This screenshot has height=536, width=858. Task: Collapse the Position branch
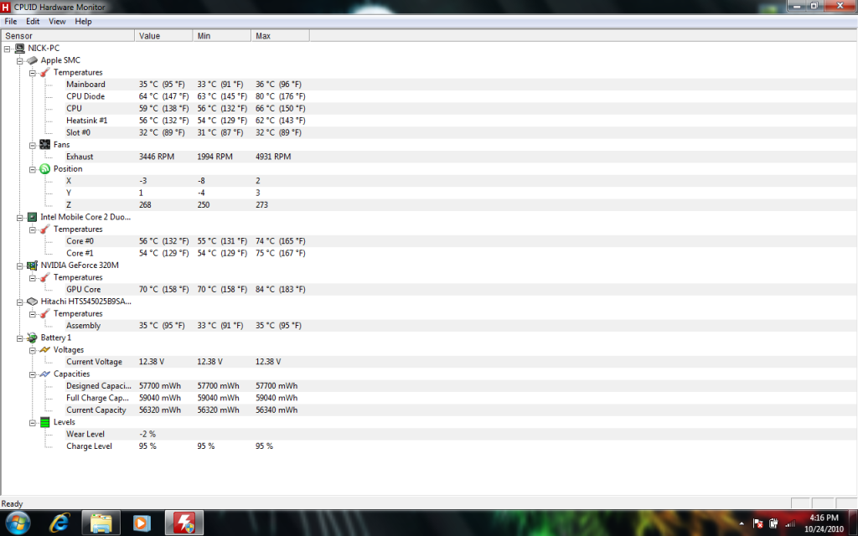click(x=33, y=169)
